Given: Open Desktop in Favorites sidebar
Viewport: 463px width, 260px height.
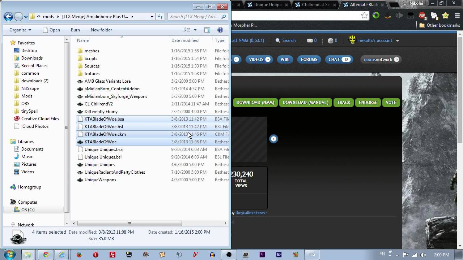Looking at the screenshot, I should click(29, 51).
